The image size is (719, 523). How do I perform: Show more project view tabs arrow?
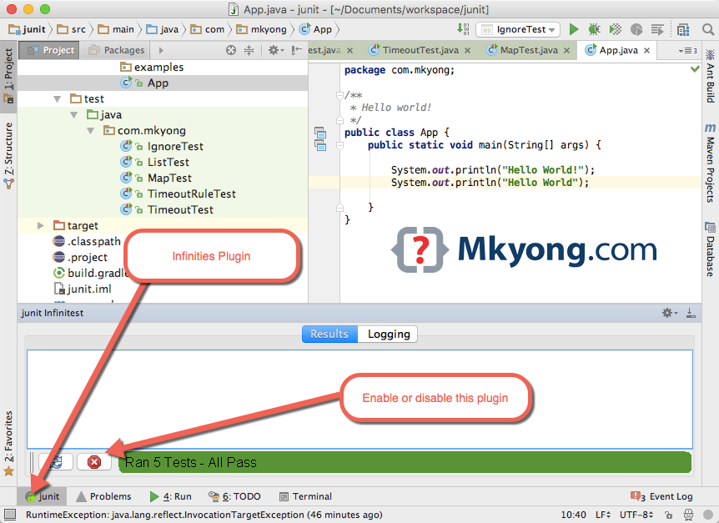click(161, 50)
